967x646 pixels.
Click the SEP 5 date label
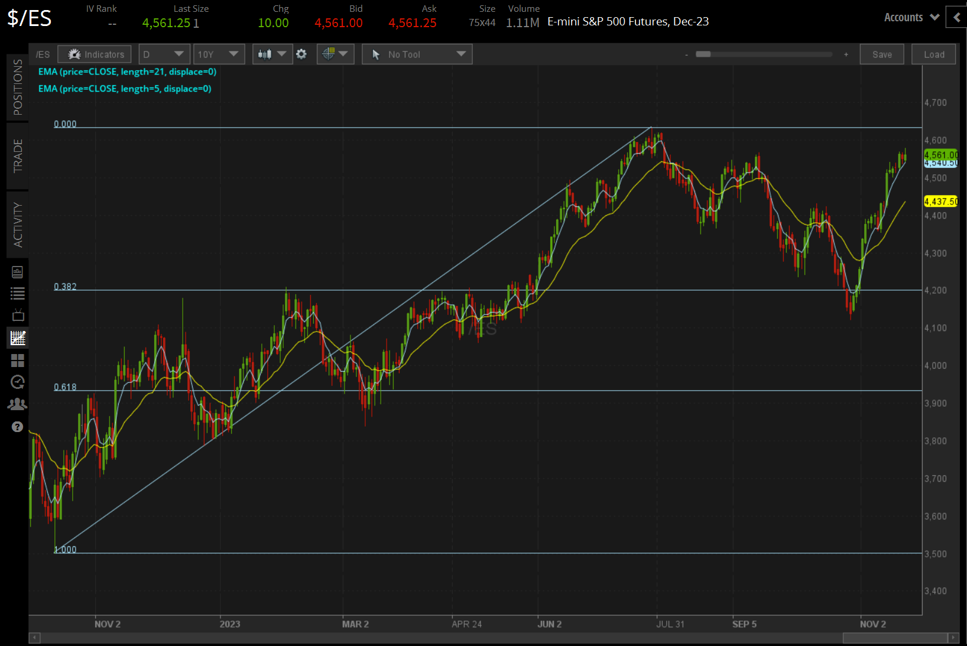point(744,624)
